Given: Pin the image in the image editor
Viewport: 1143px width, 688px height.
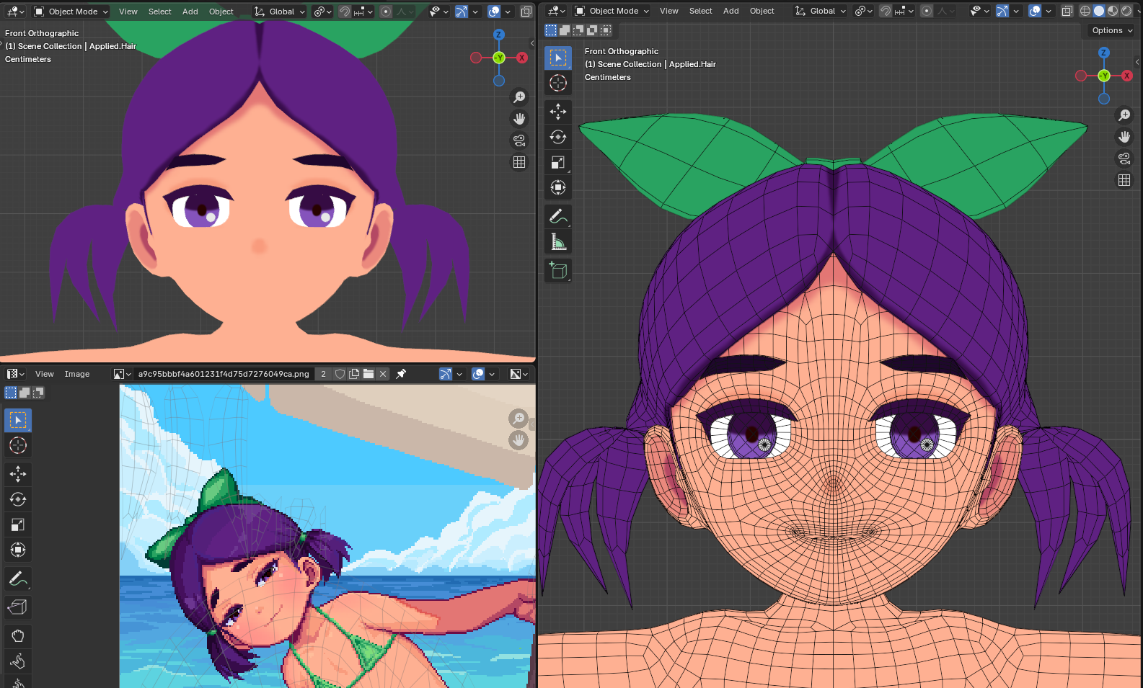Looking at the screenshot, I should coord(401,374).
